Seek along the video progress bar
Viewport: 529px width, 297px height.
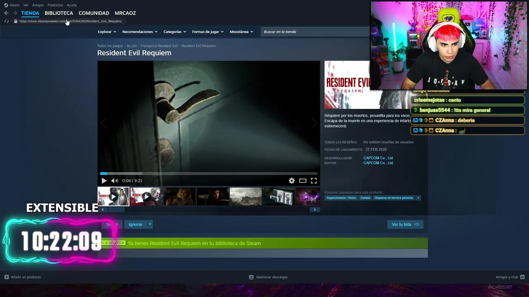pos(209,173)
